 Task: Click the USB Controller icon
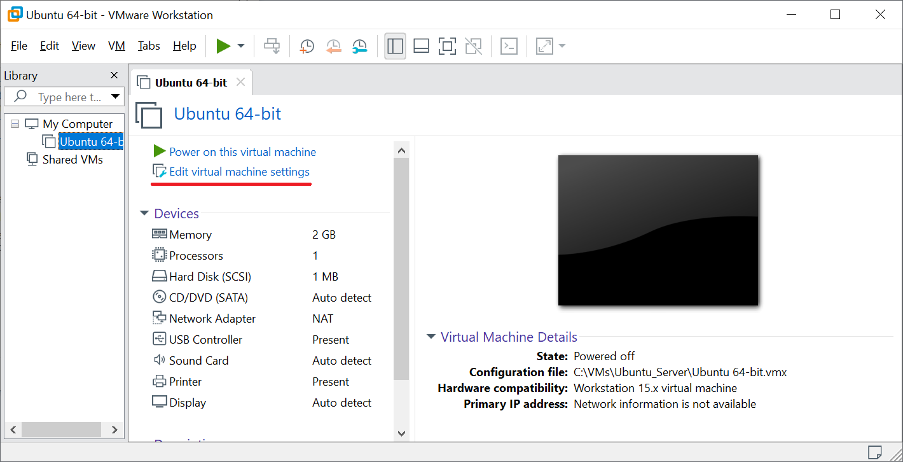159,339
